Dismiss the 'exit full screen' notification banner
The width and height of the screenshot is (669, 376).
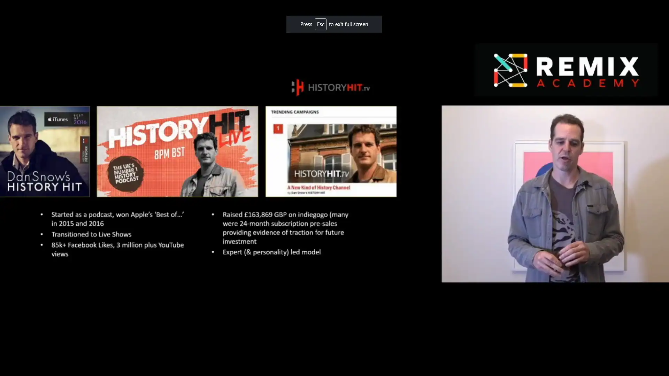334,24
